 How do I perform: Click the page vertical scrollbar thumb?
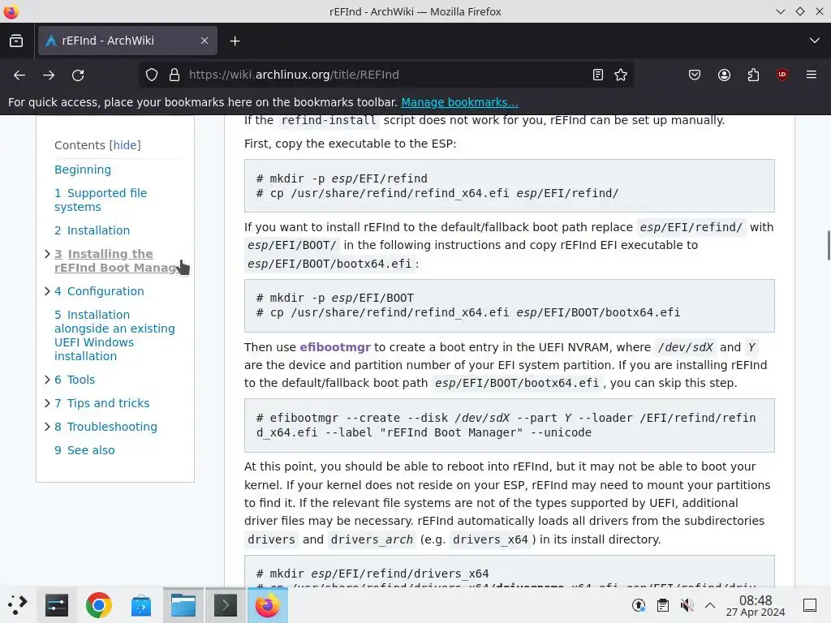828,245
